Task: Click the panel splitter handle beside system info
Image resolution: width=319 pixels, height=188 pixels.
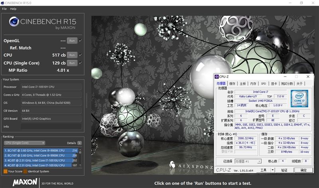Action: click(87, 100)
